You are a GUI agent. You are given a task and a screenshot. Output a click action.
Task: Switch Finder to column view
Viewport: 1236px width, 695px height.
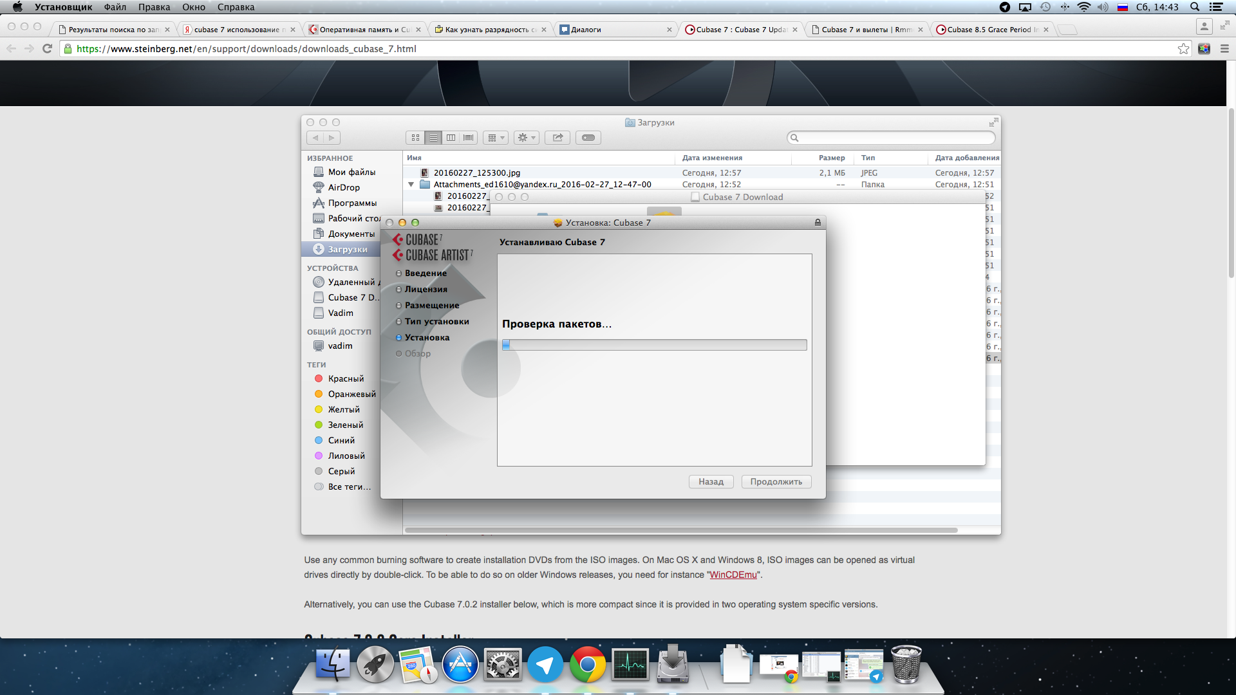click(x=451, y=138)
